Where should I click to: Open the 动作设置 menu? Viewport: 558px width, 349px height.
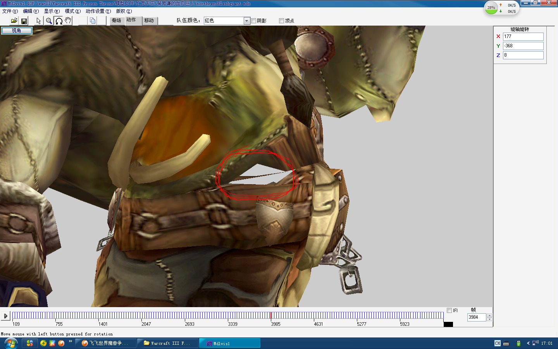coord(98,11)
